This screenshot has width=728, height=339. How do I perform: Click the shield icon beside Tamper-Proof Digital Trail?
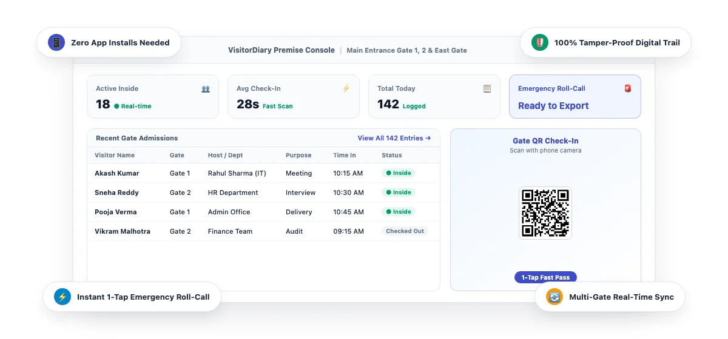tap(540, 42)
